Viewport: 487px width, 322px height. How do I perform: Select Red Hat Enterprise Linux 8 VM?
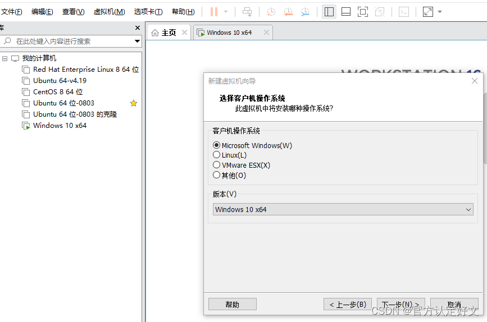coord(86,70)
